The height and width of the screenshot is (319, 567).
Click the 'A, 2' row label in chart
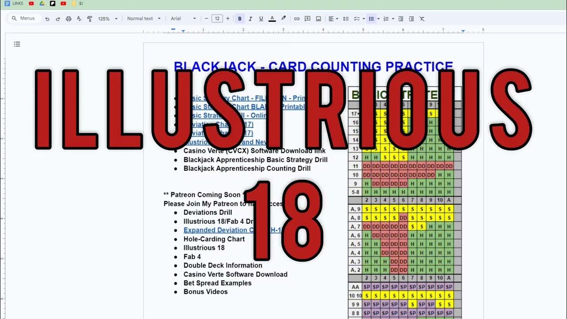355,270
